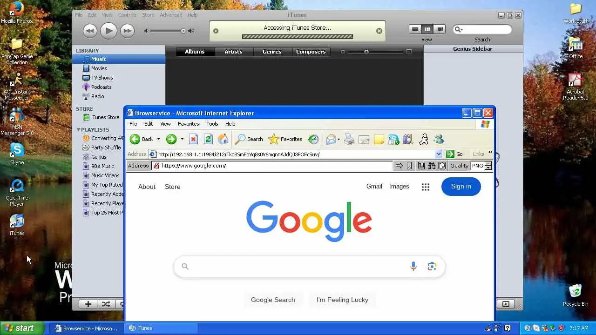Open iTunes search options magnifier dropdown
The width and height of the screenshot is (596, 335).
coord(459,29)
